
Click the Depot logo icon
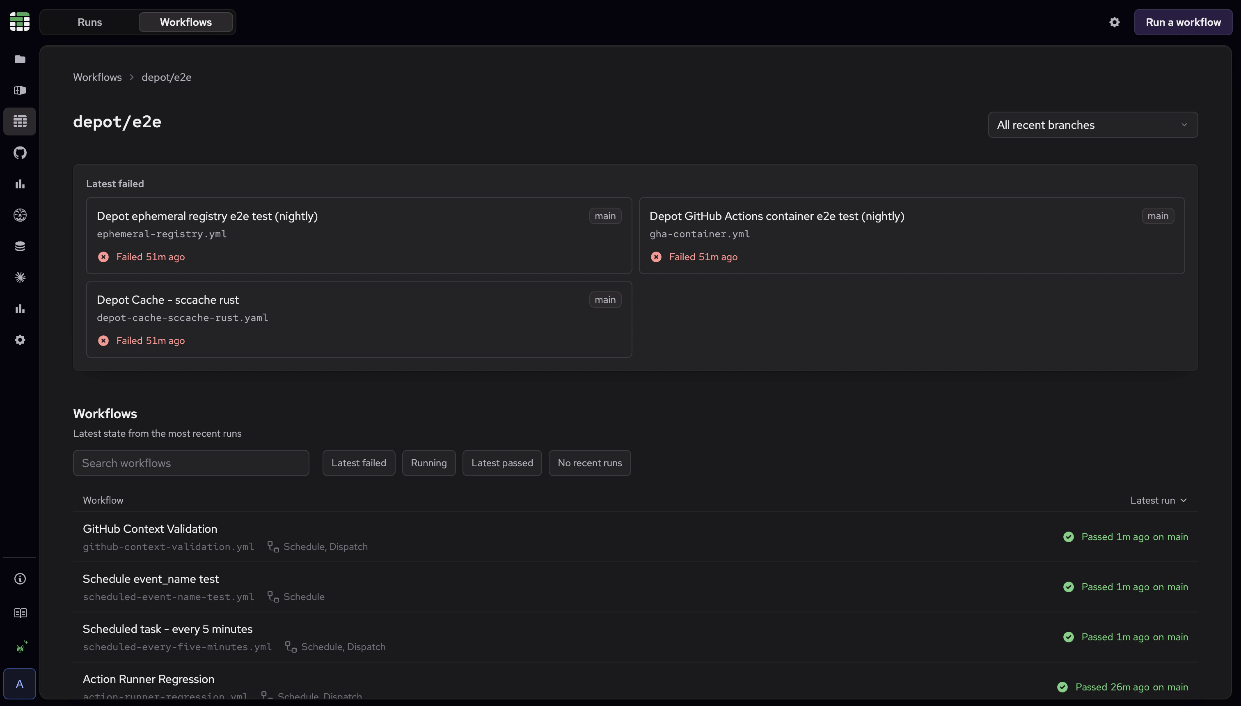20,22
